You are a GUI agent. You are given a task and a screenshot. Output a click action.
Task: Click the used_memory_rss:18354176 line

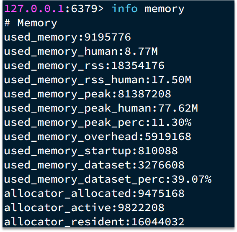click(84, 66)
